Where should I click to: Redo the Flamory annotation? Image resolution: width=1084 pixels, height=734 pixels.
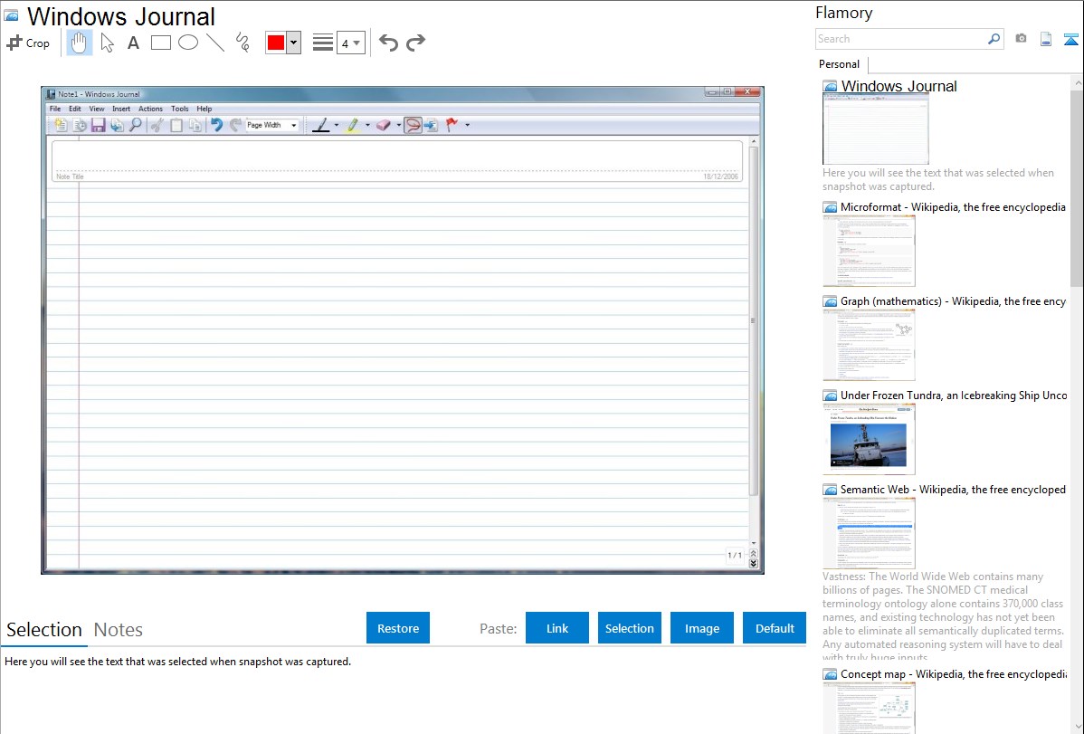coord(415,43)
